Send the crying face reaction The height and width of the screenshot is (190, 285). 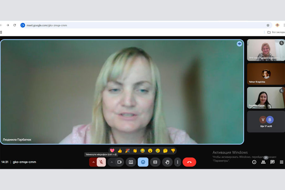tap(158, 150)
